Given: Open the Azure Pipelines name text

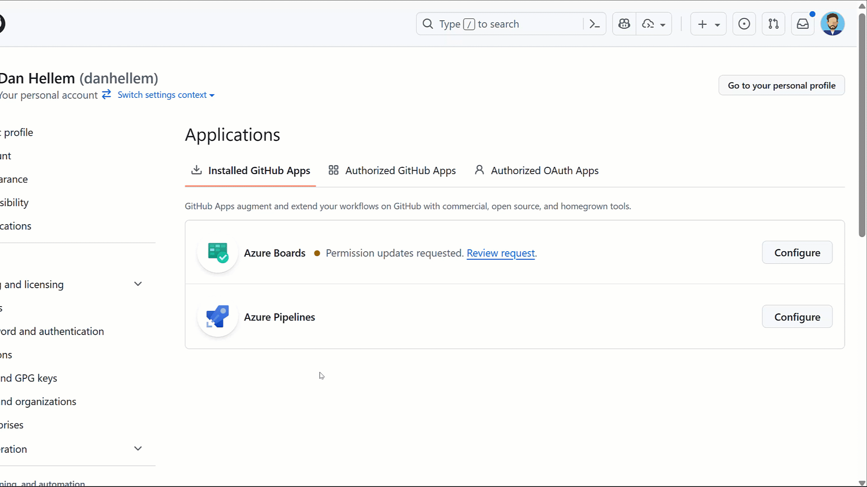Looking at the screenshot, I should (x=280, y=317).
